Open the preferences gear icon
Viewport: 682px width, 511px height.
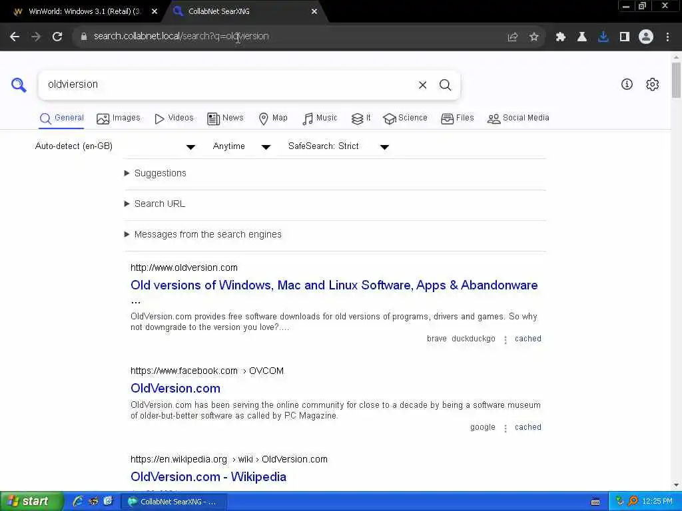pyautogui.click(x=652, y=85)
